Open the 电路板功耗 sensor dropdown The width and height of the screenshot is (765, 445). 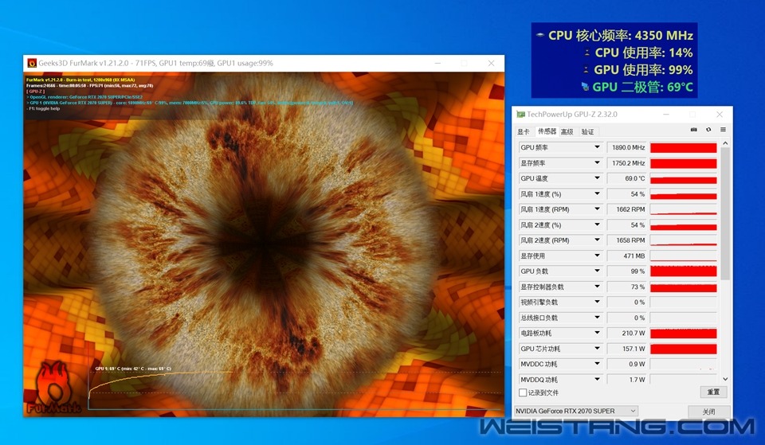point(597,333)
